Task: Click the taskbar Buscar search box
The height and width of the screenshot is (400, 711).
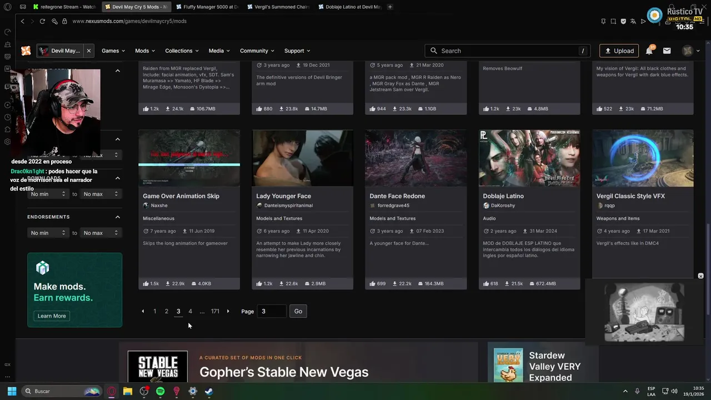Action: click(x=62, y=391)
